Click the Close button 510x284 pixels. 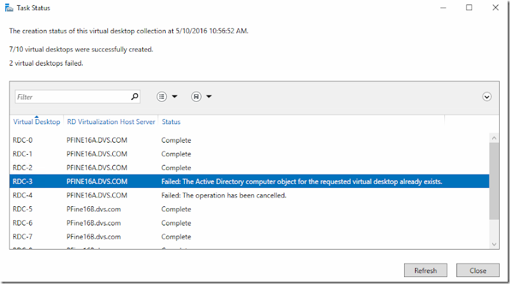(479, 270)
